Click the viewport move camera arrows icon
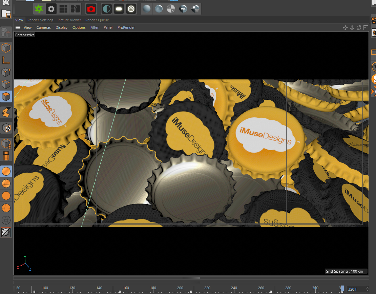 click(x=345, y=27)
